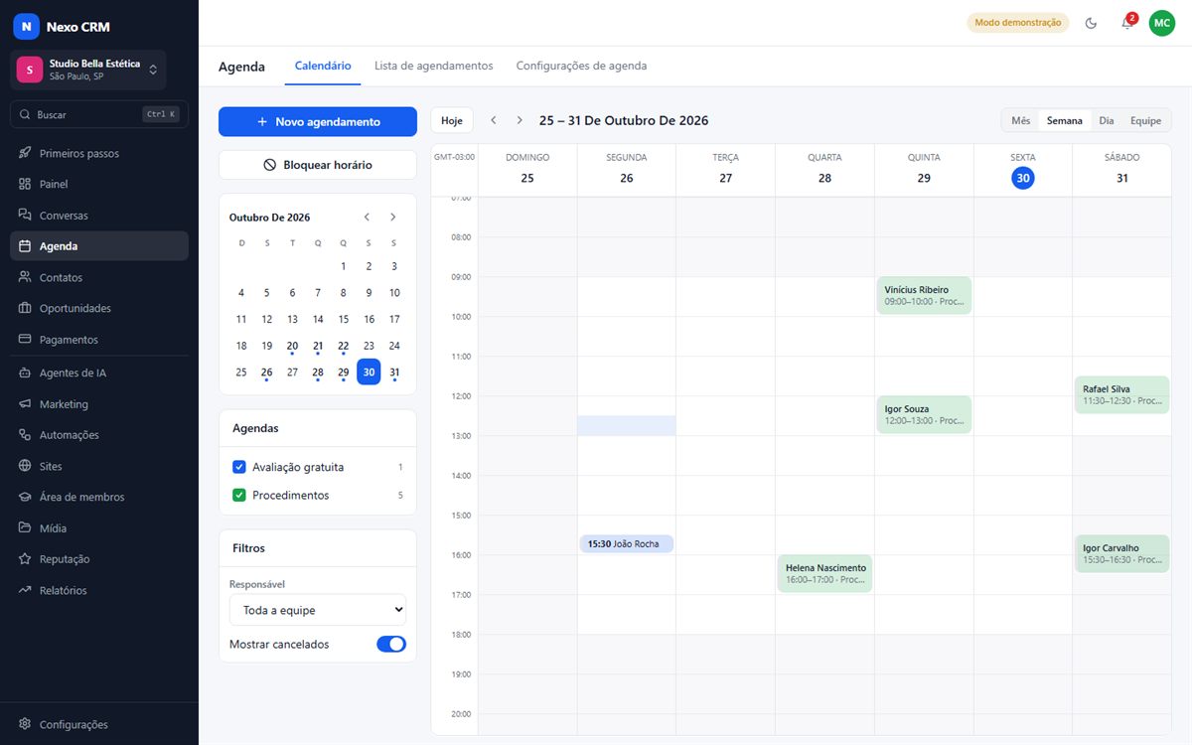Image resolution: width=1192 pixels, height=745 pixels.
Task: Uncheck Procedimentos agenda checkbox
Action: (x=238, y=495)
